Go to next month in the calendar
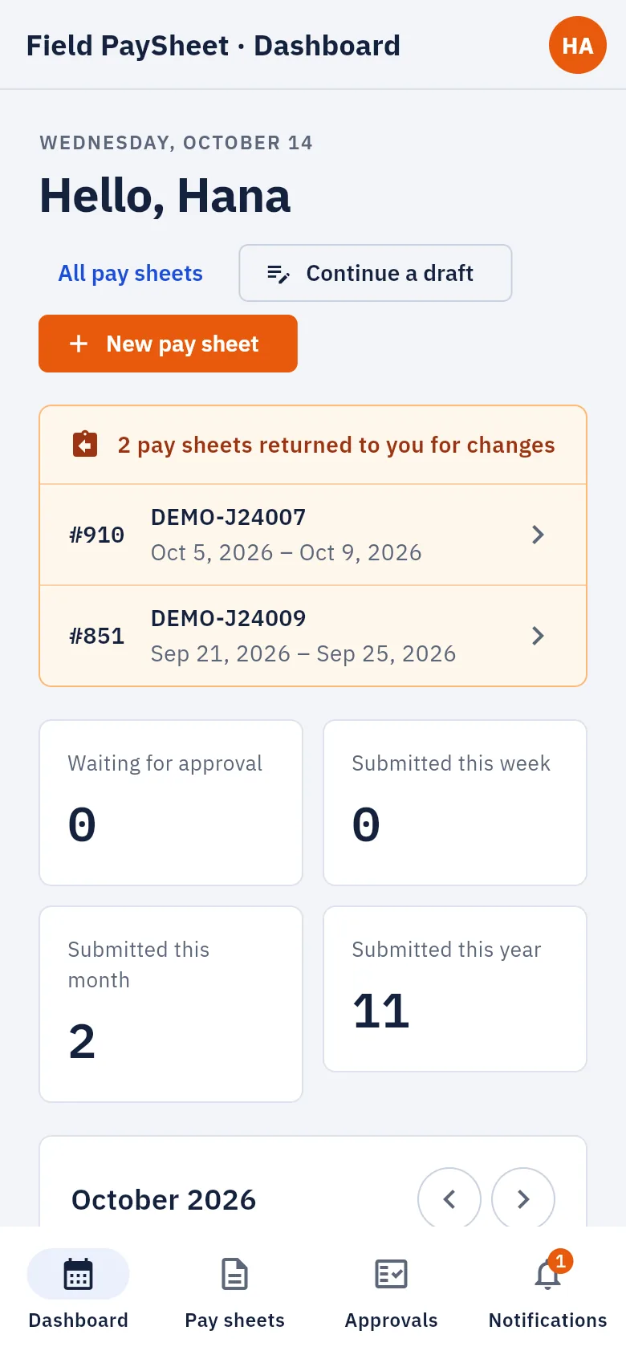Screen dimensions: 626x1355 tap(523, 1198)
